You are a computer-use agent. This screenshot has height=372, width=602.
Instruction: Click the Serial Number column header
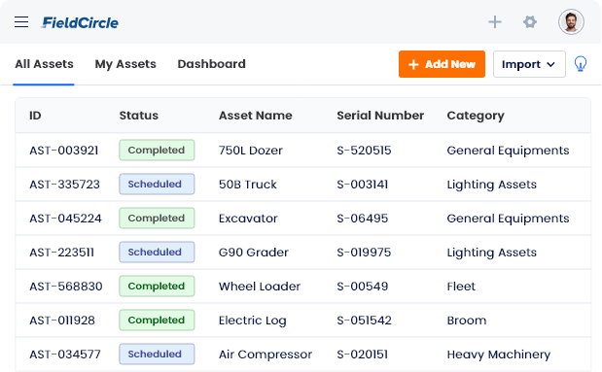pyautogui.click(x=380, y=116)
